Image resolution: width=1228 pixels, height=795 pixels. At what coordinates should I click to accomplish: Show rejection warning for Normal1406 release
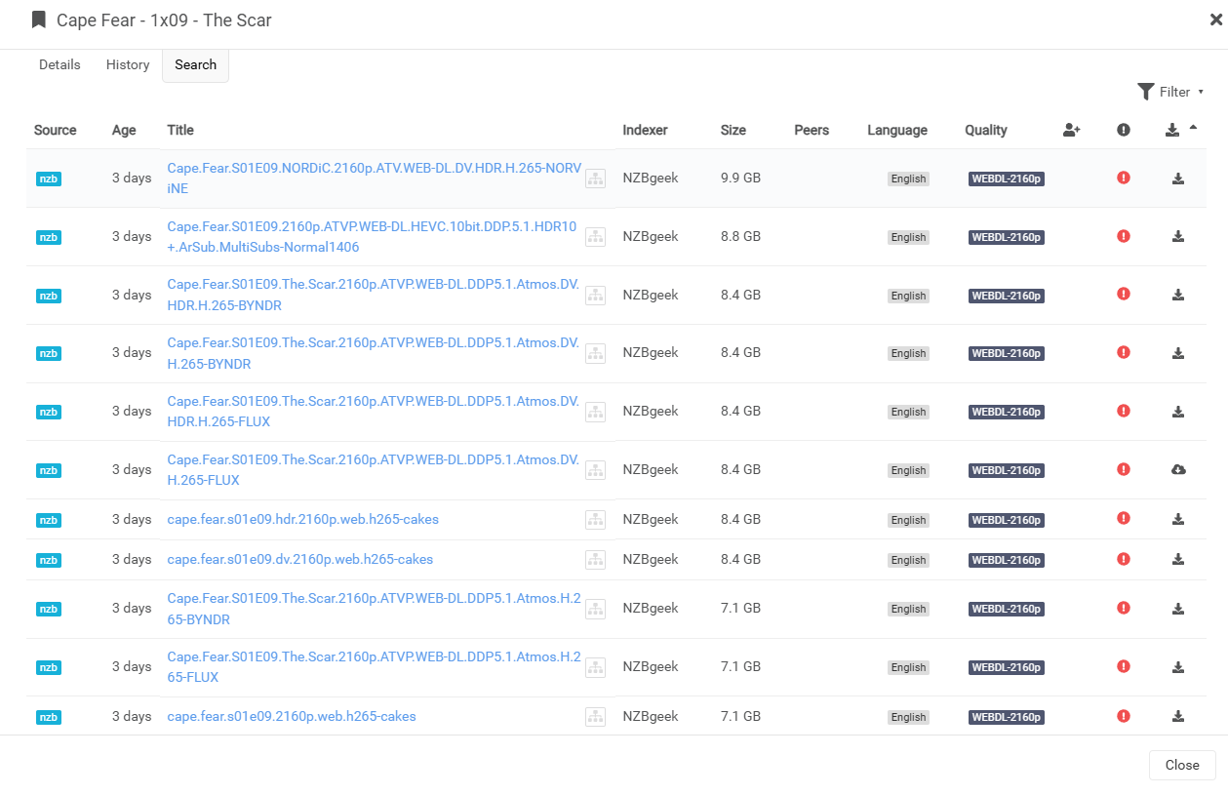click(x=1124, y=236)
